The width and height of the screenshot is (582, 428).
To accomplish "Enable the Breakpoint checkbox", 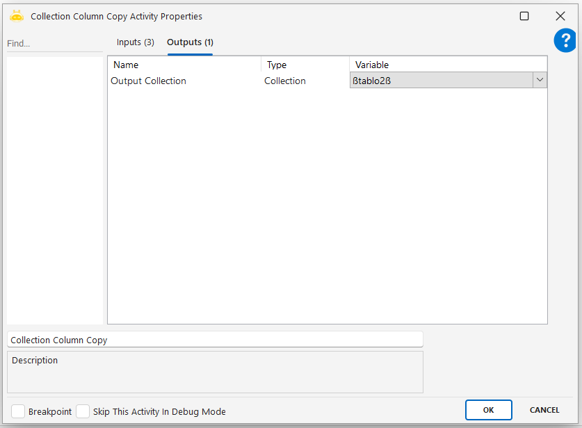I will pos(18,411).
